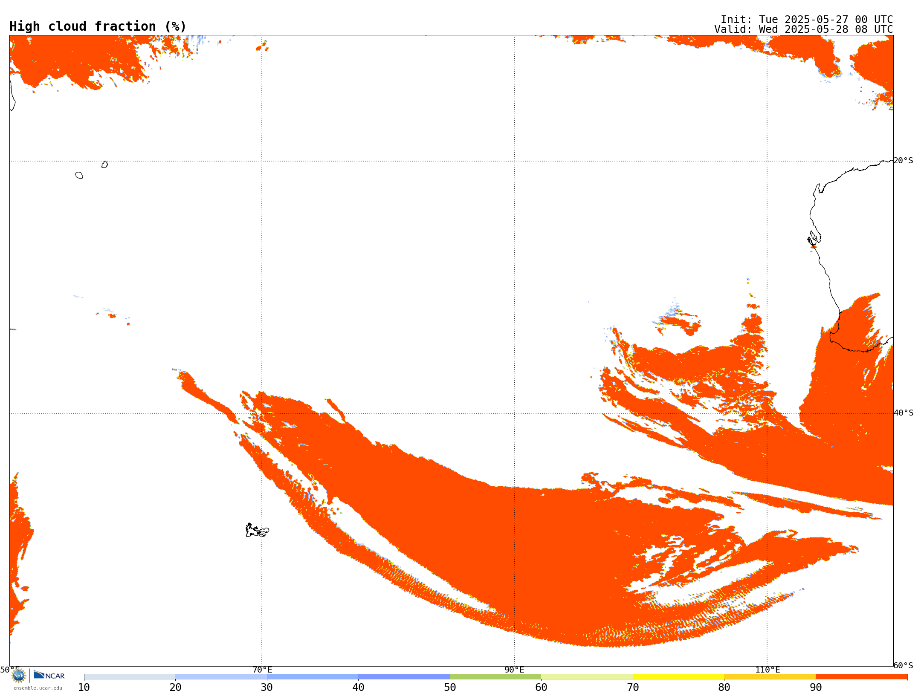Image resolution: width=921 pixels, height=693 pixels.
Task: Click the Réunion island outline
Action: coord(79,175)
